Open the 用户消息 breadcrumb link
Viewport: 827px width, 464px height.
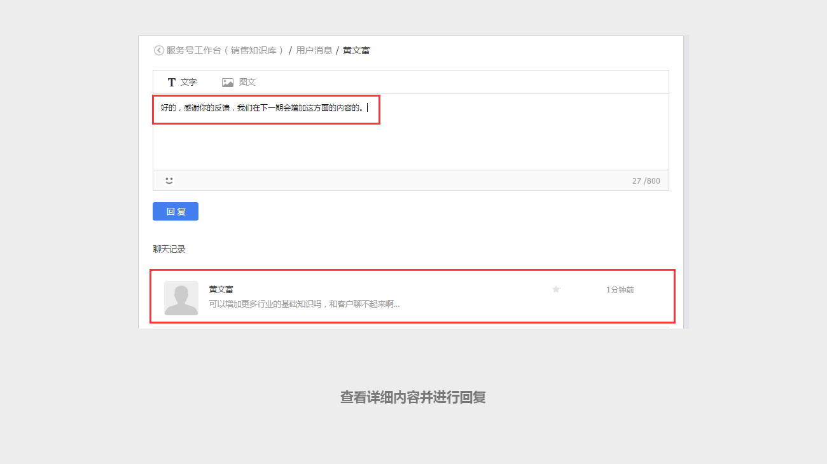314,50
